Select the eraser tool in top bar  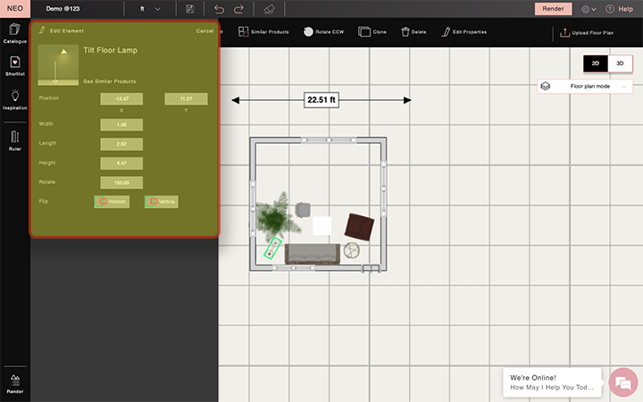click(x=269, y=9)
